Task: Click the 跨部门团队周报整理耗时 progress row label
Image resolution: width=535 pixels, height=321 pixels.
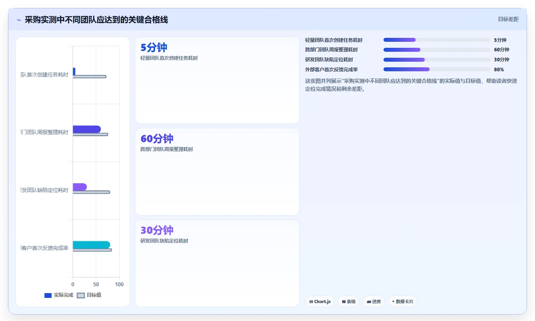Action: coord(331,50)
